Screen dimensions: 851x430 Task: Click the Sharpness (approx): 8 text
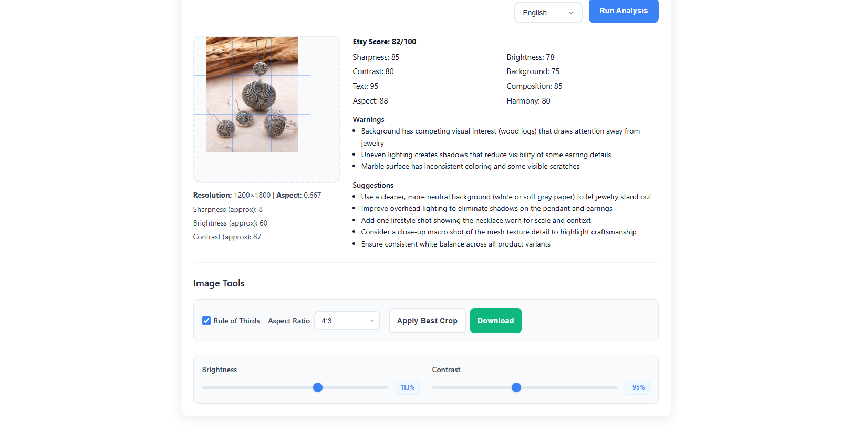(x=228, y=209)
